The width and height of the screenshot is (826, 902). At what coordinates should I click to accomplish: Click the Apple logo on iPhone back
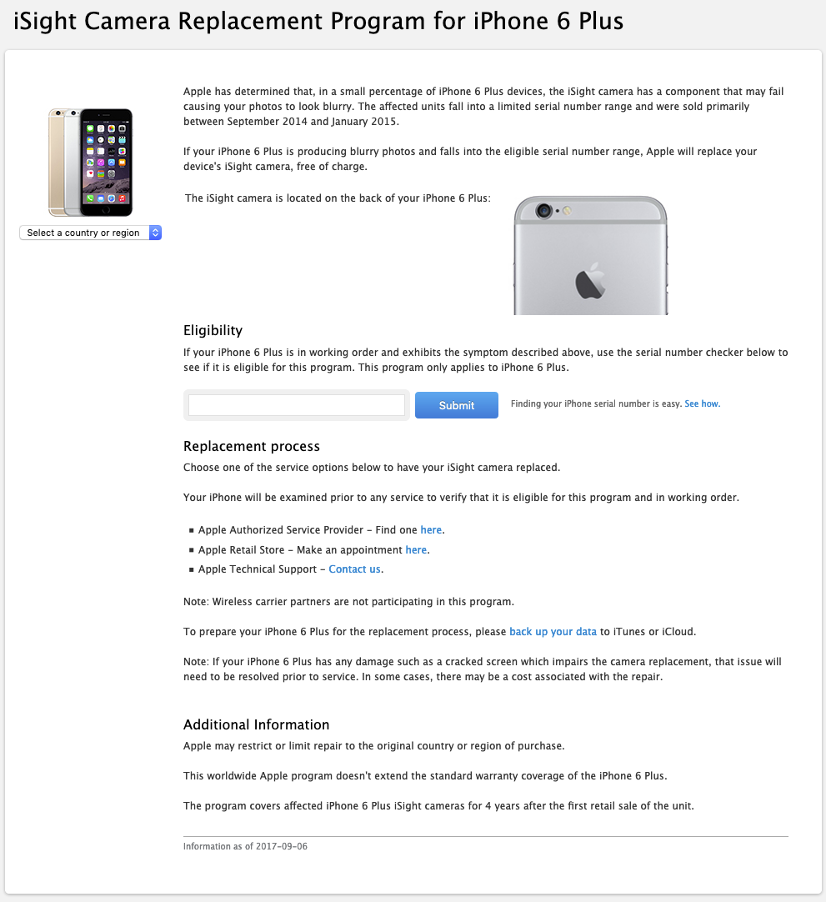591,281
